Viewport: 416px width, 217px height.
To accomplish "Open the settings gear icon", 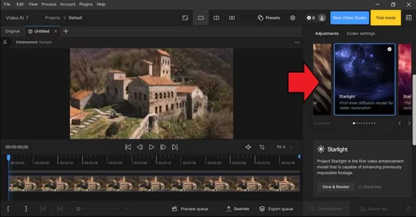I will coord(293,18).
